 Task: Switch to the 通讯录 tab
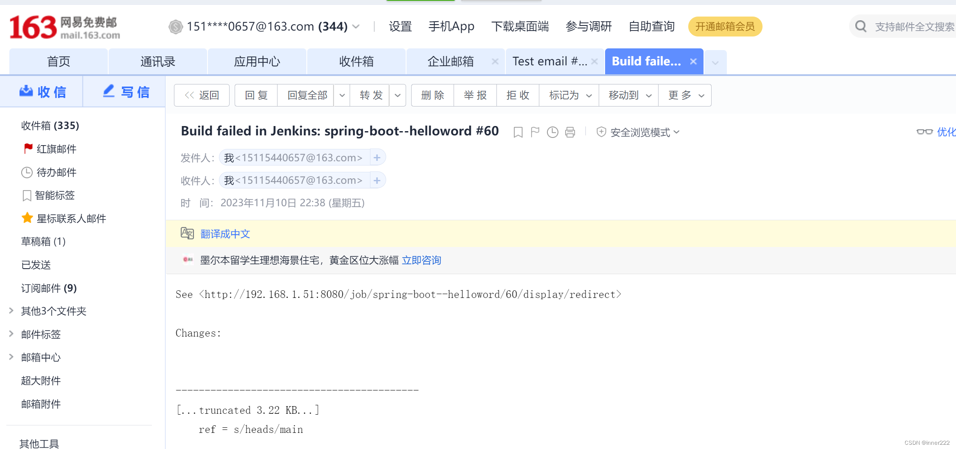158,62
